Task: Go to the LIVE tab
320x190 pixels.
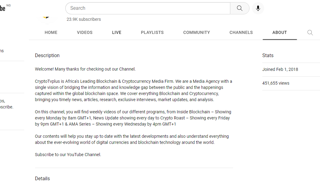Action: pyautogui.click(x=117, y=32)
